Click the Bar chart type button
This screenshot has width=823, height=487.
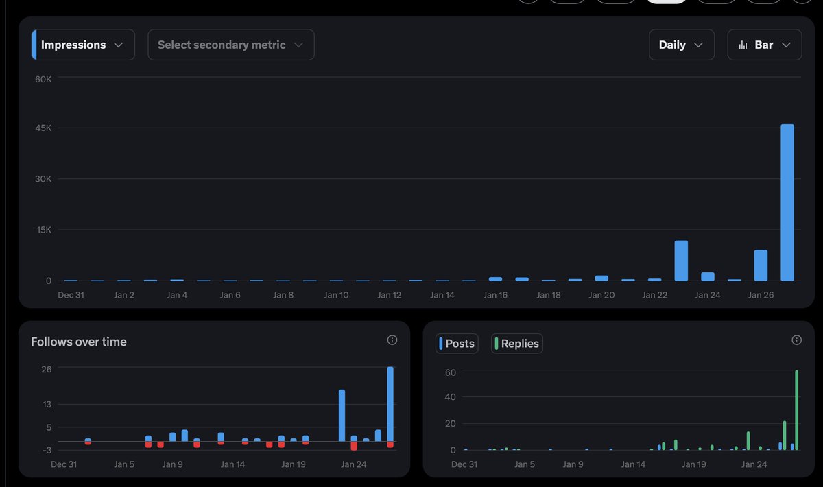[764, 44]
